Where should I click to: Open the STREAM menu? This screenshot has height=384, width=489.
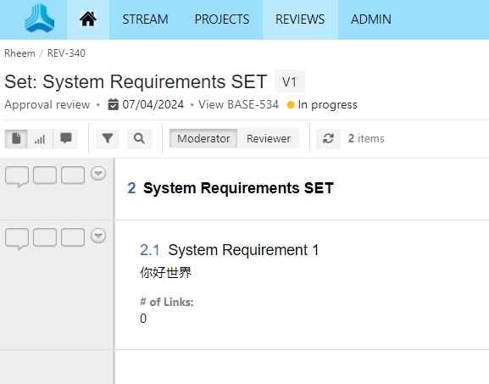(145, 19)
